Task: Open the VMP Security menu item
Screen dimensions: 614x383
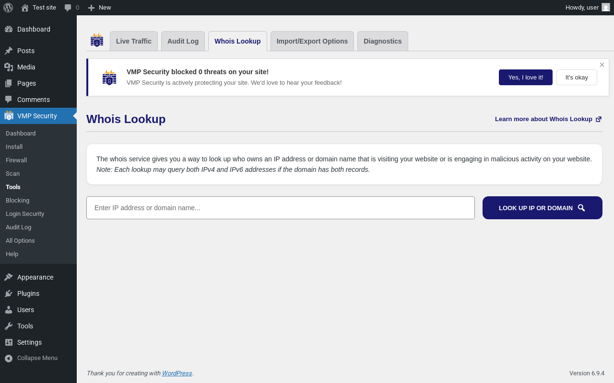Action: (38, 116)
